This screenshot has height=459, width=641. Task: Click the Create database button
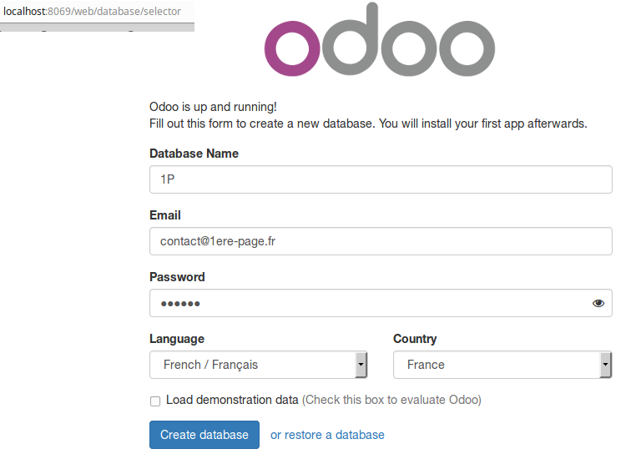click(204, 435)
